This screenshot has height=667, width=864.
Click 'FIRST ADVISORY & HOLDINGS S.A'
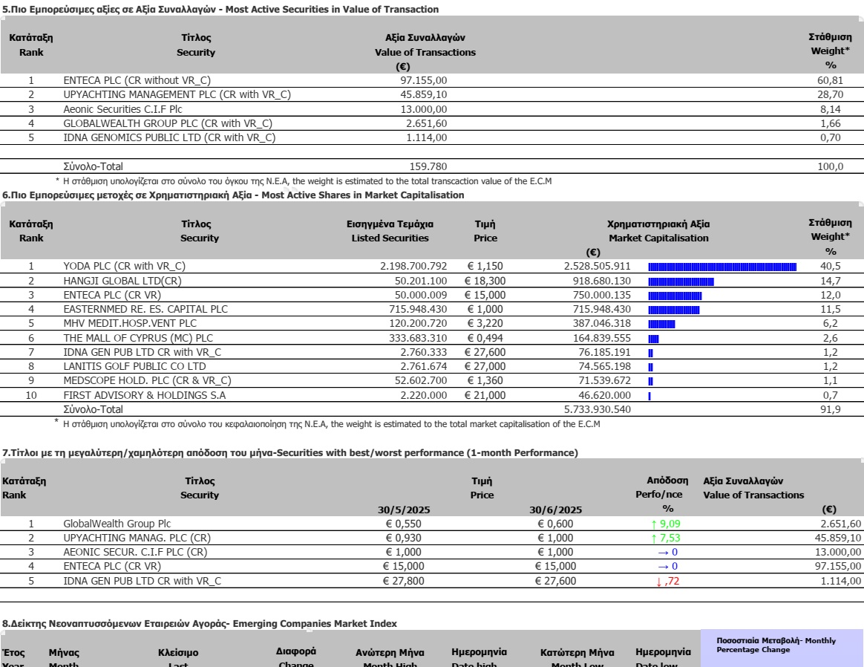pos(144,396)
